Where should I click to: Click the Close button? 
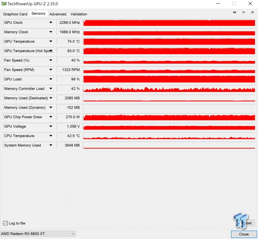pyautogui.click(x=244, y=234)
